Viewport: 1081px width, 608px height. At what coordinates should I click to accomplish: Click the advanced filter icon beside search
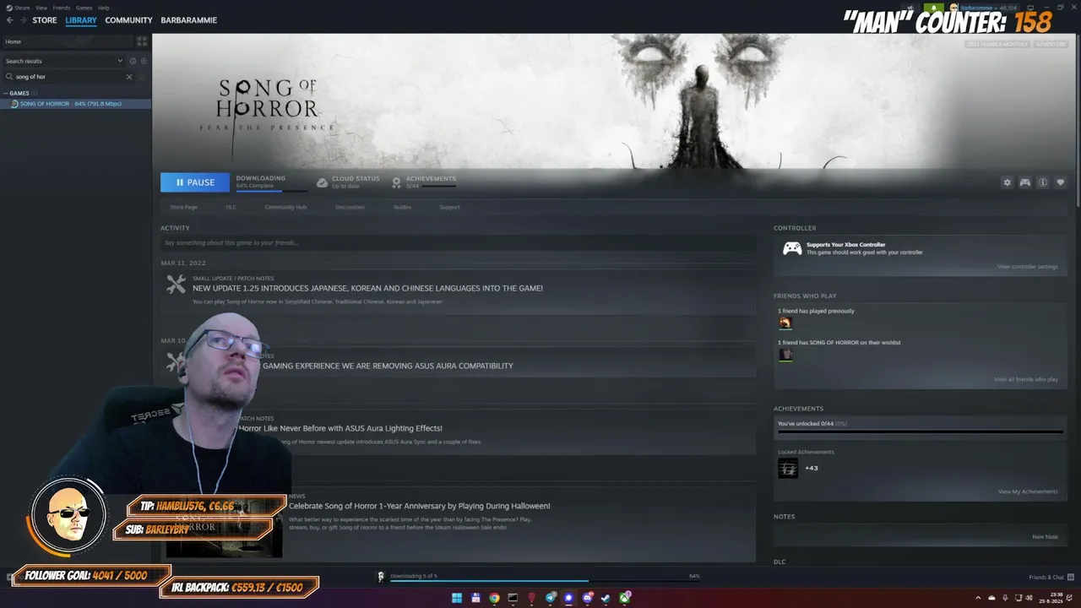(x=143, y=77)
